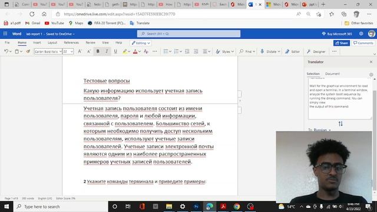Open File Explorer from the taskbar
Image resolution: width=377 pixels, height=212 pixels.
click(169, 207)
